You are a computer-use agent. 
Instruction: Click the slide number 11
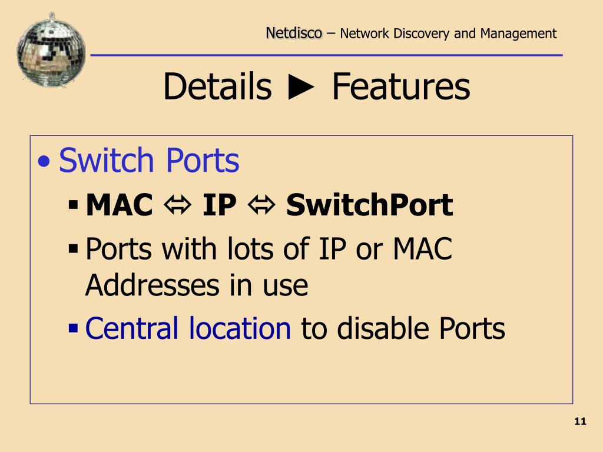pos(580,421)
